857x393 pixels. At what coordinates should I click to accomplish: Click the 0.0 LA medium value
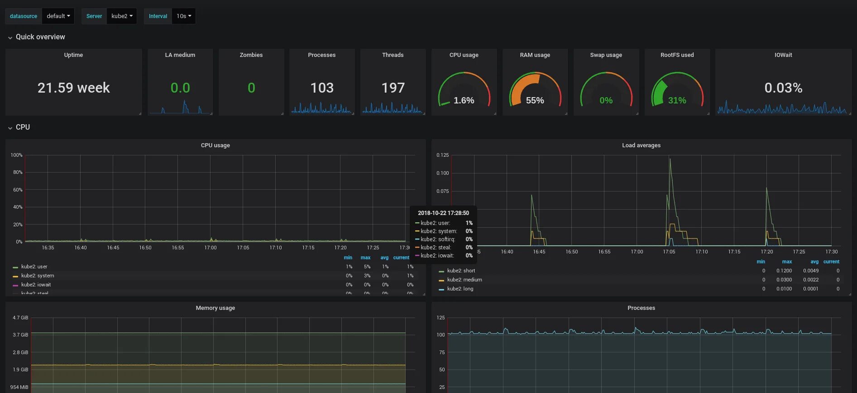click(180, 88)
